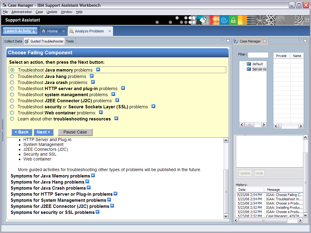This screenshot has height=233, width=311.
Task: Click the Filter input field
Action: pos(258,55)
